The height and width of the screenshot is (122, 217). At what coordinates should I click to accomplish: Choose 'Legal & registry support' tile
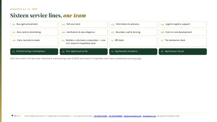pyautogui.click(x=183, y=24)
